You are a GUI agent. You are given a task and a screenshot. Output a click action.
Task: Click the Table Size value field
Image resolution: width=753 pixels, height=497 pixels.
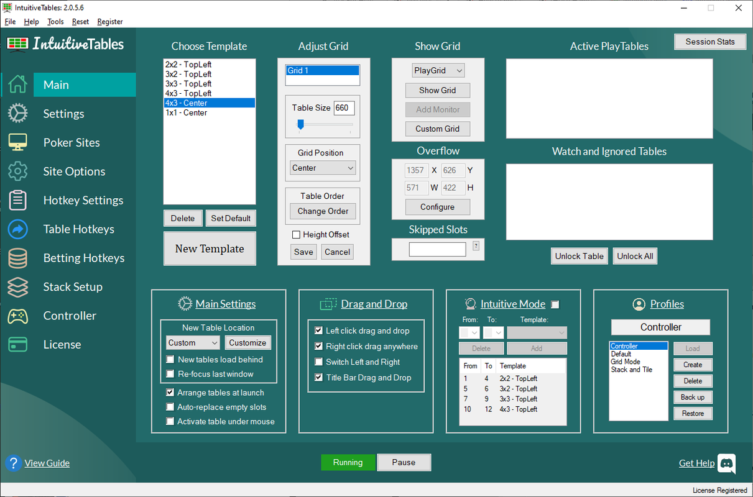pyautogui.click(x=344, y=107)
